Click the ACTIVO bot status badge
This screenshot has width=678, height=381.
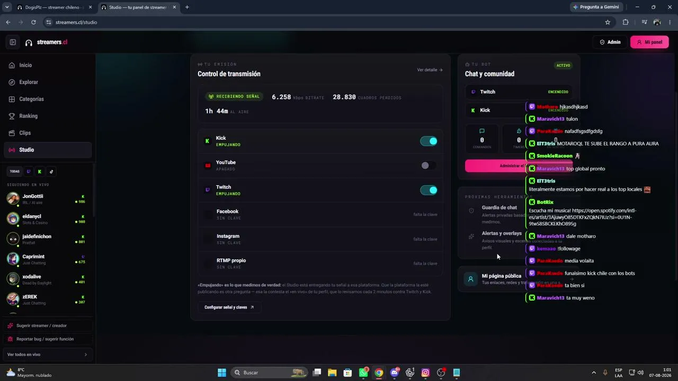click(x=563, y=66)
